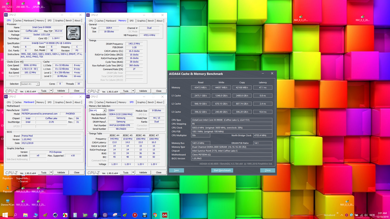Click Start Benchmark in AIDA64
Image resolution: width=390 pixels, height=219 pixels.
[x=222, y=170]
